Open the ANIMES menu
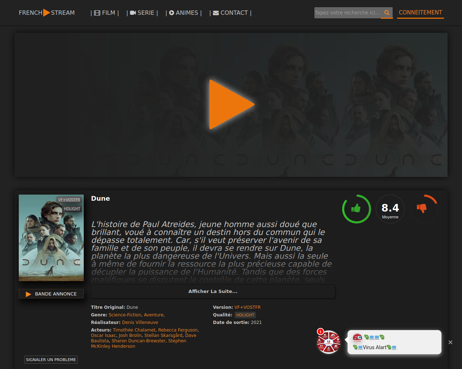 [x=183, y=13]
